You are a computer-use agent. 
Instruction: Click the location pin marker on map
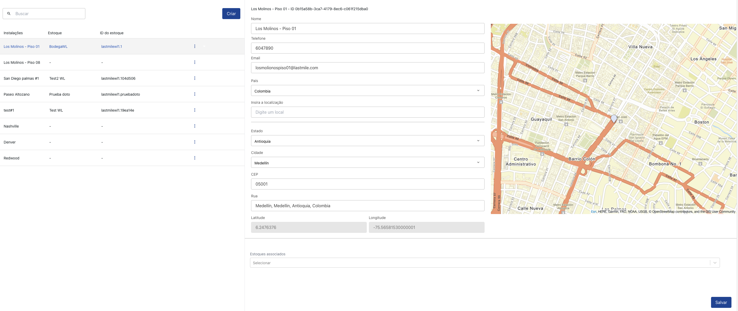[614, 118]
